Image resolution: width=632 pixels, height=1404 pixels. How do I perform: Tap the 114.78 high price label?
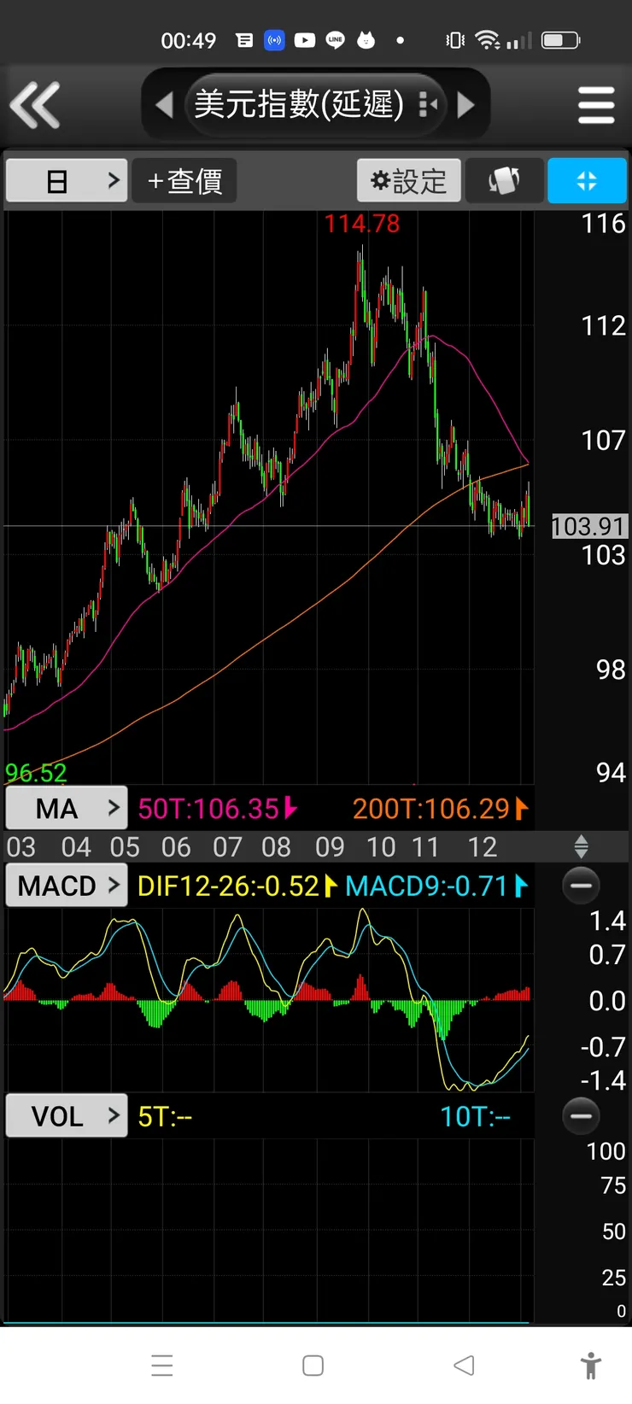click(x=362, y=224)
